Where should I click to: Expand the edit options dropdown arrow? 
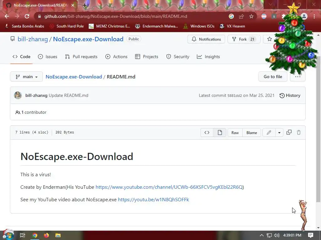279,132
